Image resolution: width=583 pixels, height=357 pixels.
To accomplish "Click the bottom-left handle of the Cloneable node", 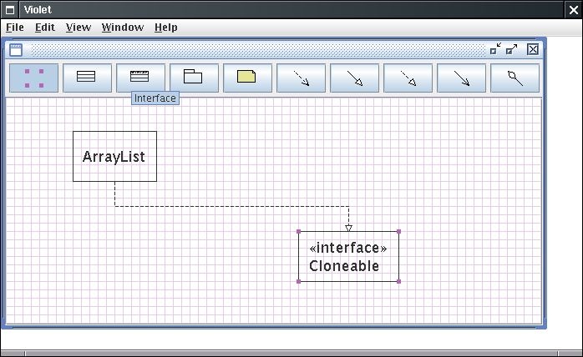I will pos(298,282).
